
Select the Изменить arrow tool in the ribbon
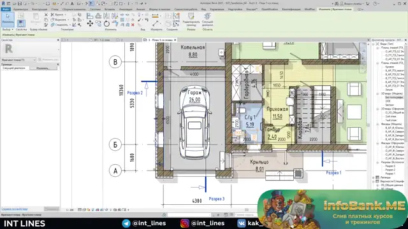[8, 19]
